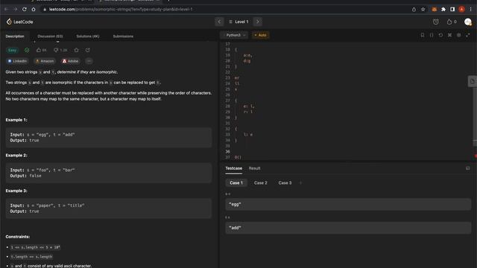Switch to the Submissions tab

click(123, 36)
